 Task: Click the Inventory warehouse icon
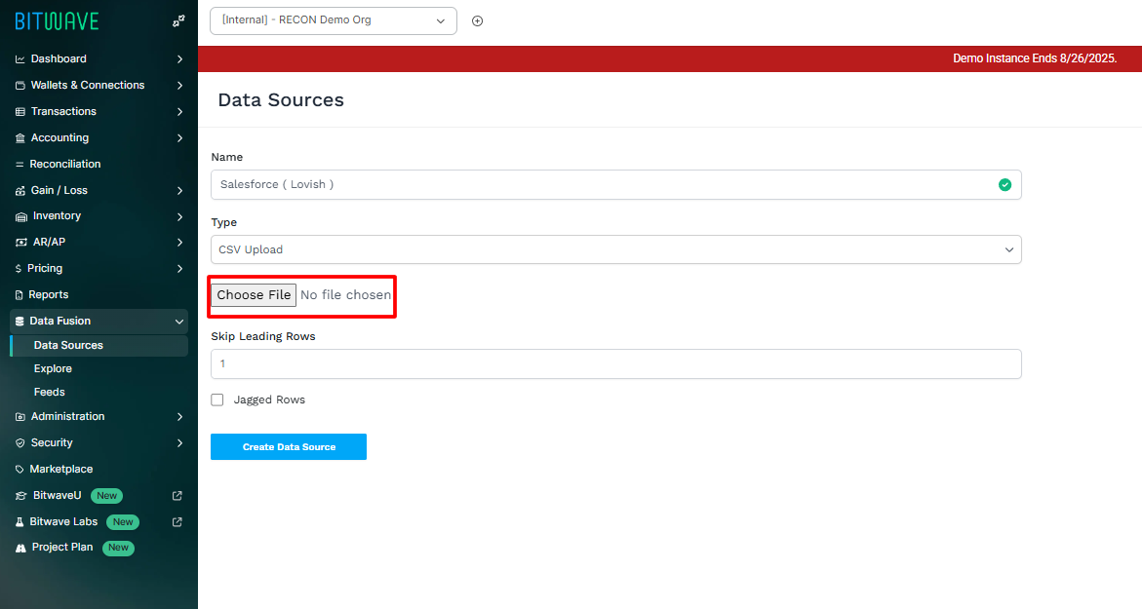[21, 216]
